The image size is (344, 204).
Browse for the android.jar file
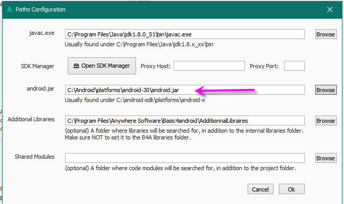[326, 90]
